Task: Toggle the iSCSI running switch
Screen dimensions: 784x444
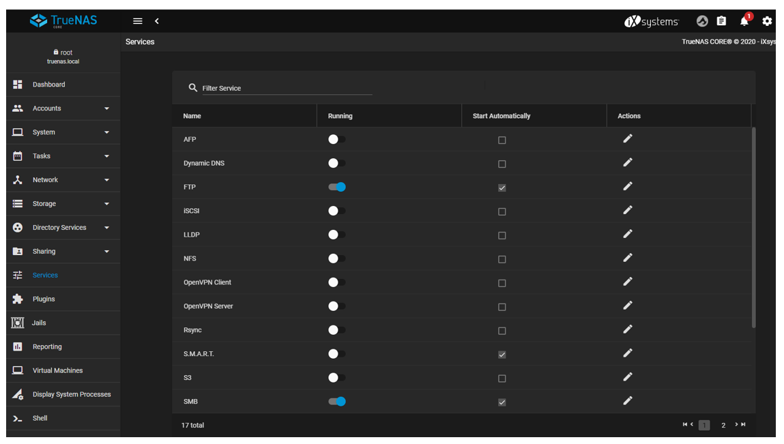Action: [x=336, y=211]
